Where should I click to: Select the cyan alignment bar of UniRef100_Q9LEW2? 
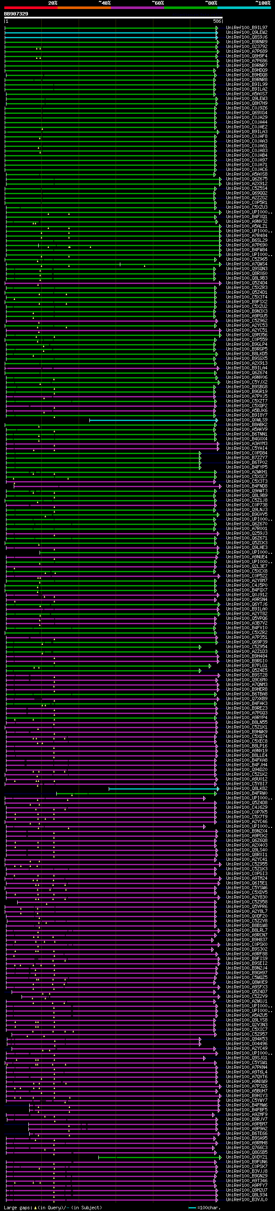111,33
